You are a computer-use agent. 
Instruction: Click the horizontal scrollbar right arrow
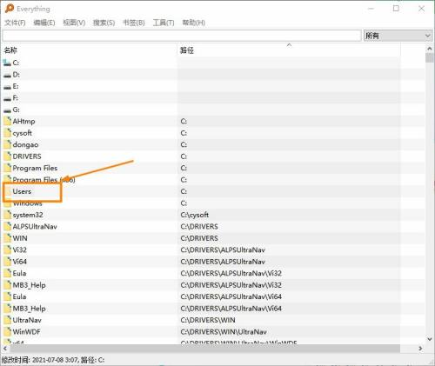click(420, 349)
